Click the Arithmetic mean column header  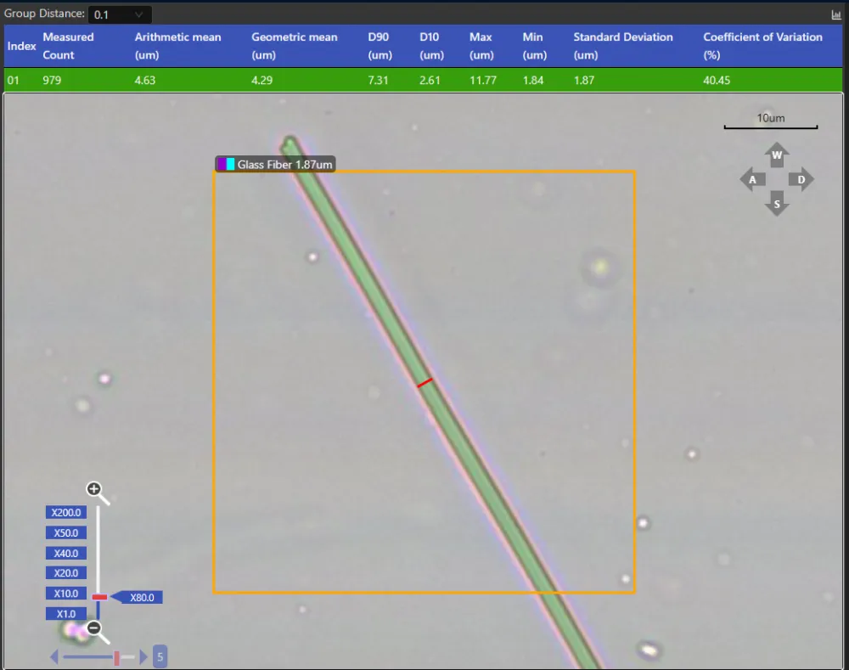177,46
